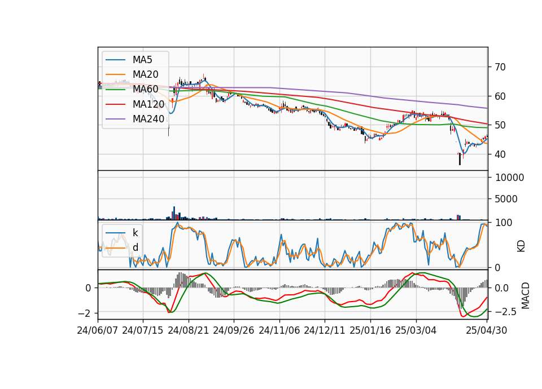Click the price axis value 40
The width and height of the screenshot is (542, 389).
tap(500, 154)
